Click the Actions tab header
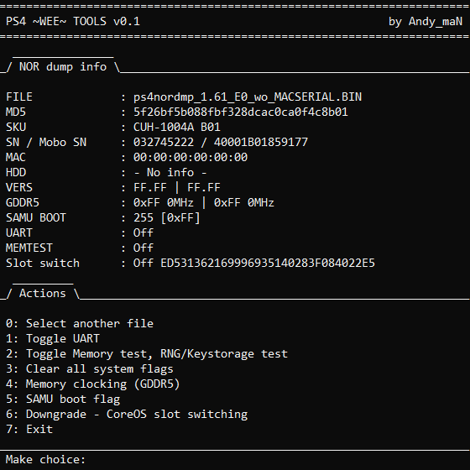Screen dimensions: 470x470 (x=43, y=293)
